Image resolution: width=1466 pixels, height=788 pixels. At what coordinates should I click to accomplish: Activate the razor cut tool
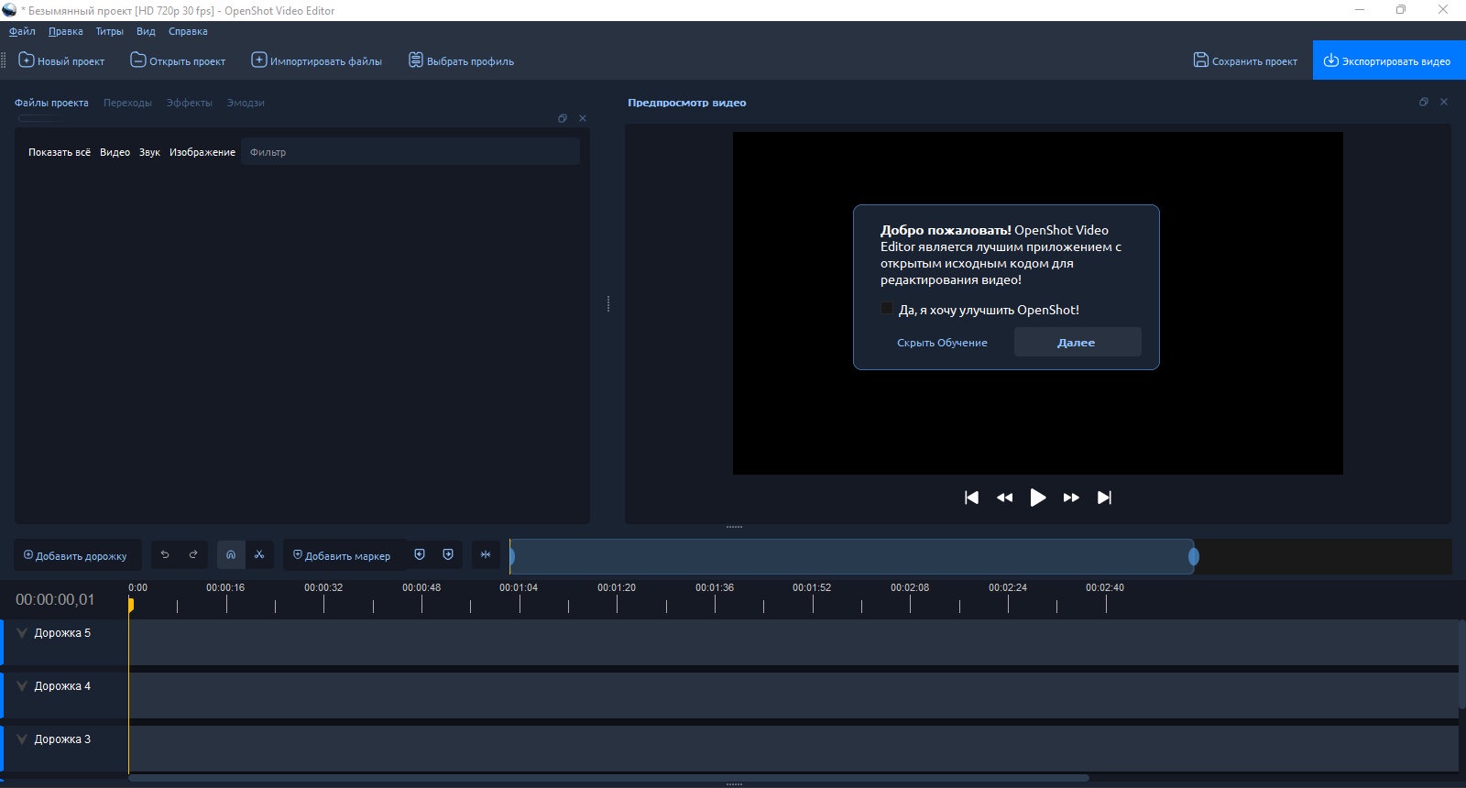point(259,555)
